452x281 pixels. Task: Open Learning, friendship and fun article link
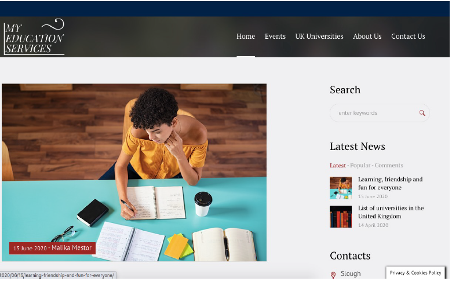(x=391, y=183)
